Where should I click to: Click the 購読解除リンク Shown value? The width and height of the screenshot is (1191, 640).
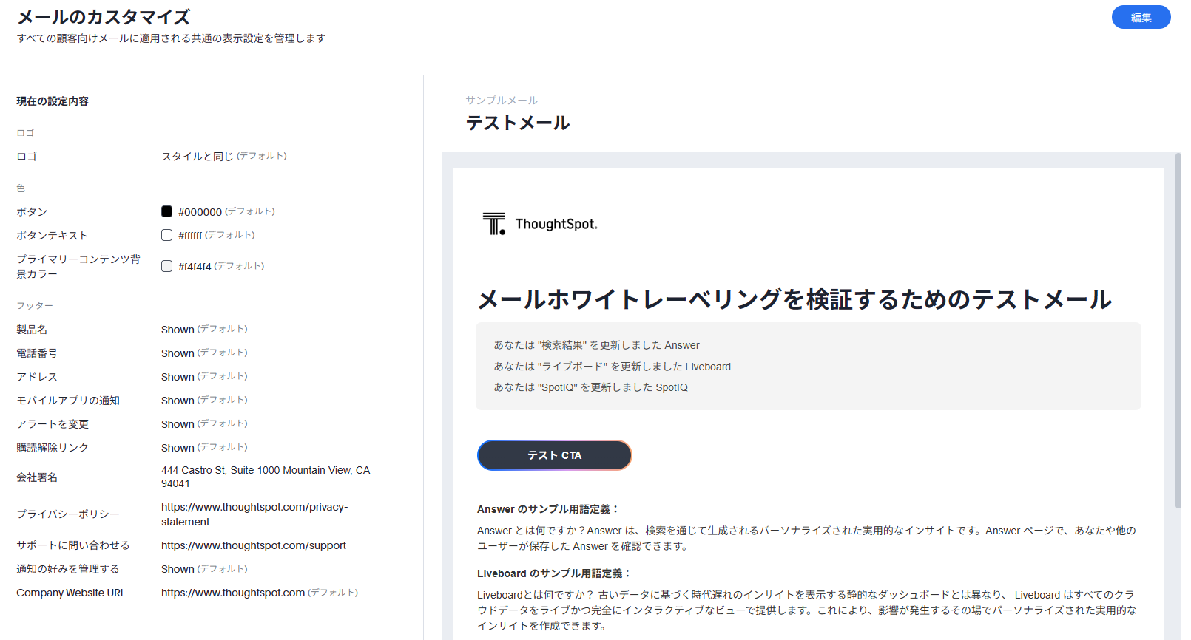[178, 448]
